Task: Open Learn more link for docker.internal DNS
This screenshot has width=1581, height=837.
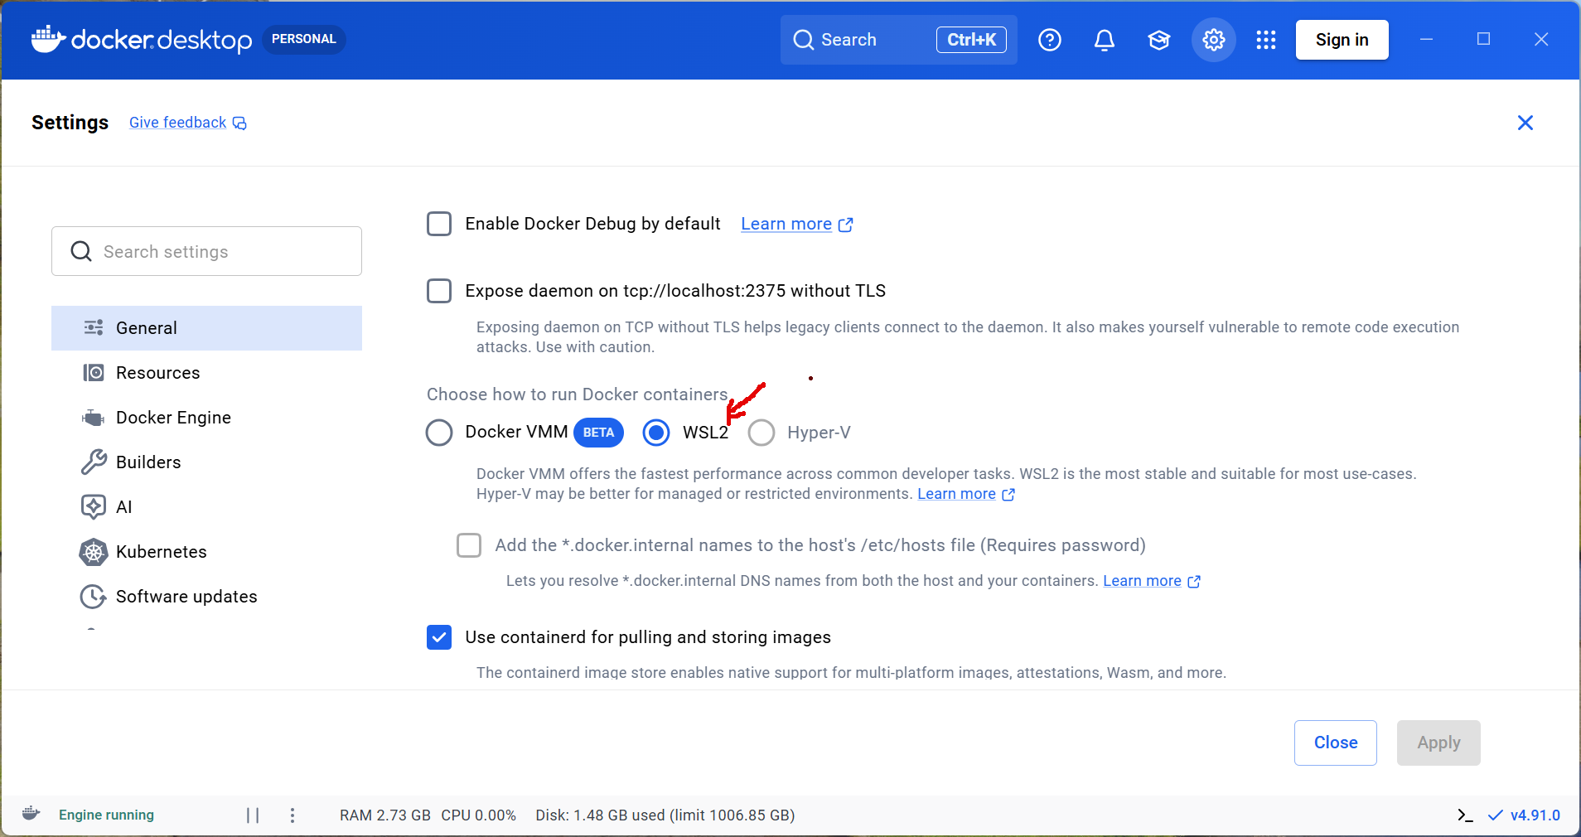Action: coord(1142,581)
